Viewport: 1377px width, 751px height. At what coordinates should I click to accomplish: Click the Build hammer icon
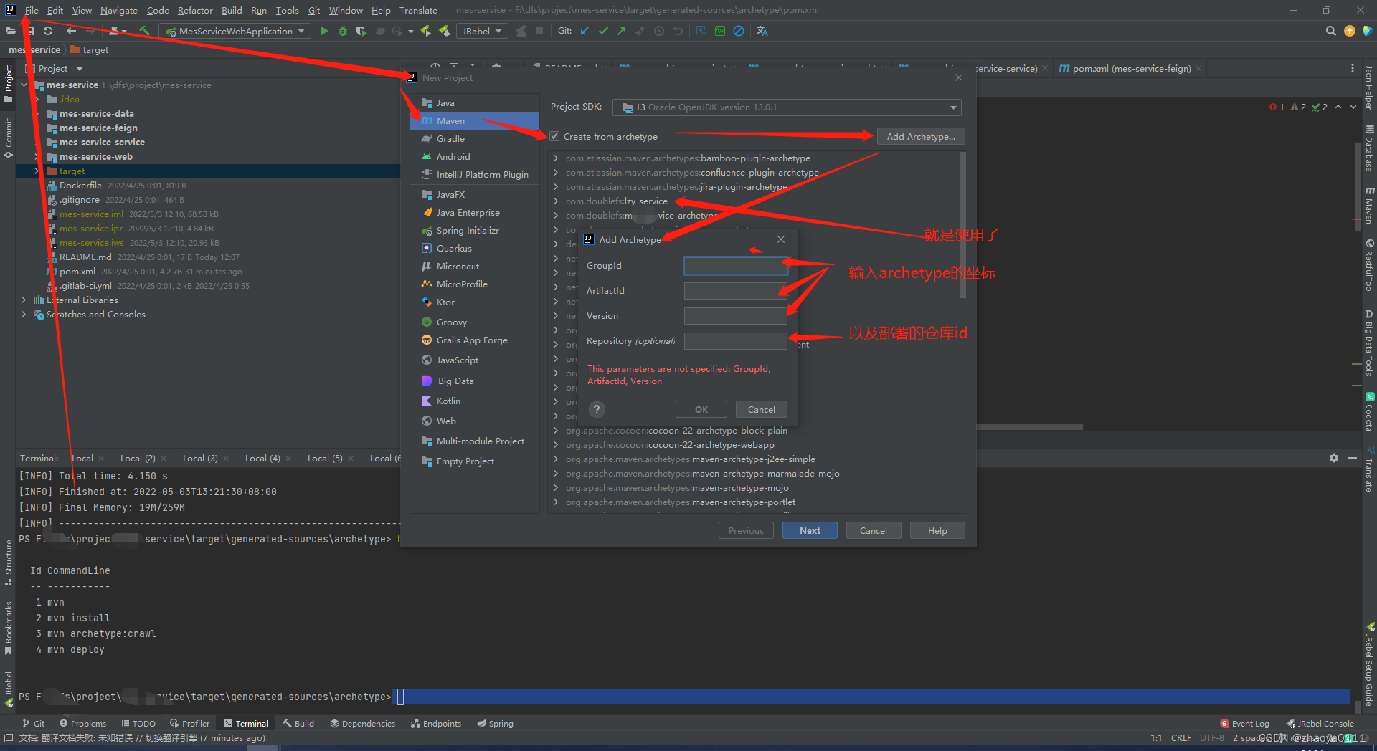pos(144,31)
